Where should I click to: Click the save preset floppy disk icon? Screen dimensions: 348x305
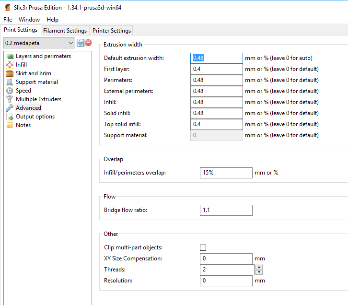80,43
